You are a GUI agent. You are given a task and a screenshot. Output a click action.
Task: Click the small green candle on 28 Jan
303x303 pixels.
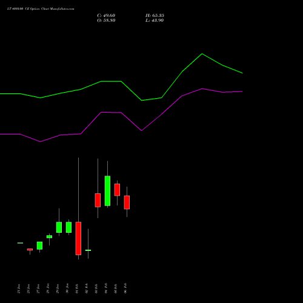[49, 236]
